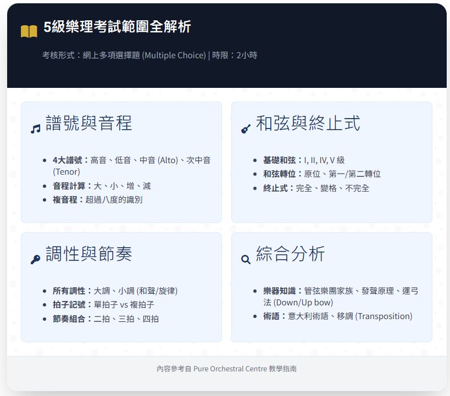Click the guitar icon beside 和弦與終止式
Screen dimensions: 450x396
point(246,129)
